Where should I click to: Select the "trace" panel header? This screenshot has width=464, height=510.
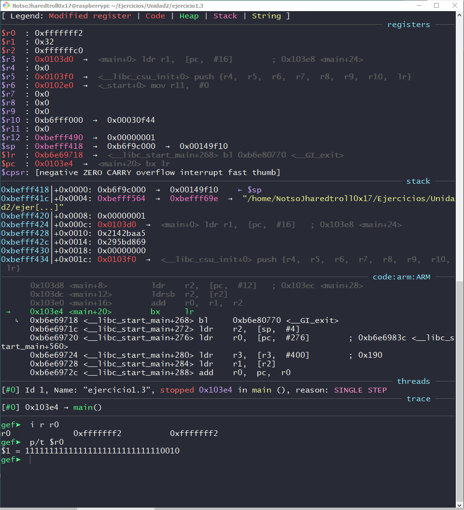(418, 398)
